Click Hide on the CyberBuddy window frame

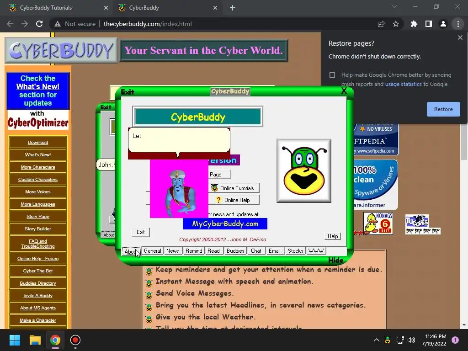tap(335, 260)
